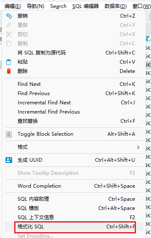Select Word Completion entry
151x238 pixels.
point(74,186)
